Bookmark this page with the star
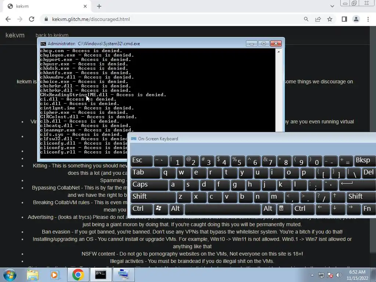Image resolution: width=376 pixels, height=282 pixels. pos(330,19)
